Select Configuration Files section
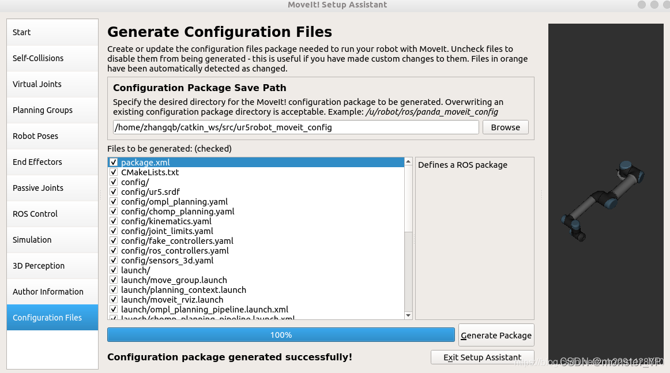Image resolution: width=670 pixels, height=373 pixels. coord(52,318)
